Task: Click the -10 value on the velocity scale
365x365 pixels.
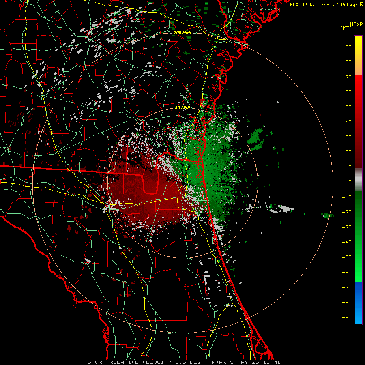Action: [347, 198]
